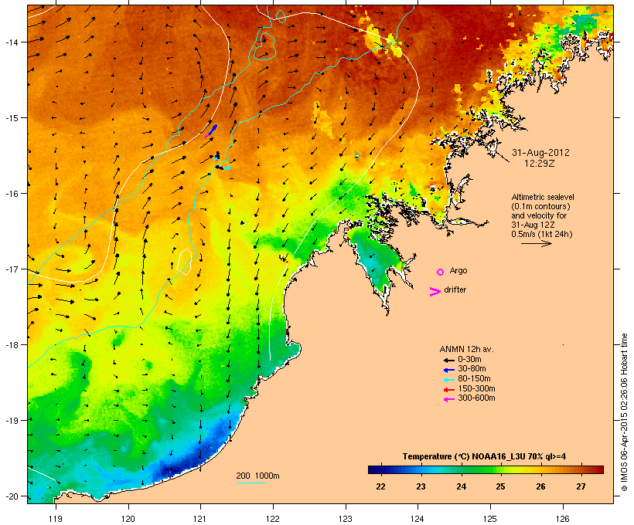Screen dimensions: 634x525
Task: Click the blue 30-80m arrow legend symbol
Action: point(448,370)
